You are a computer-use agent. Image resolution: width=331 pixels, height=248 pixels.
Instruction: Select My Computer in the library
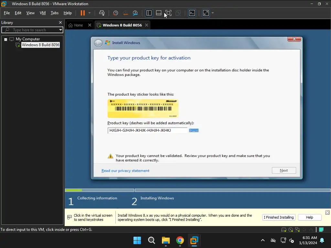pyautogui.click(x=28, y=39)
